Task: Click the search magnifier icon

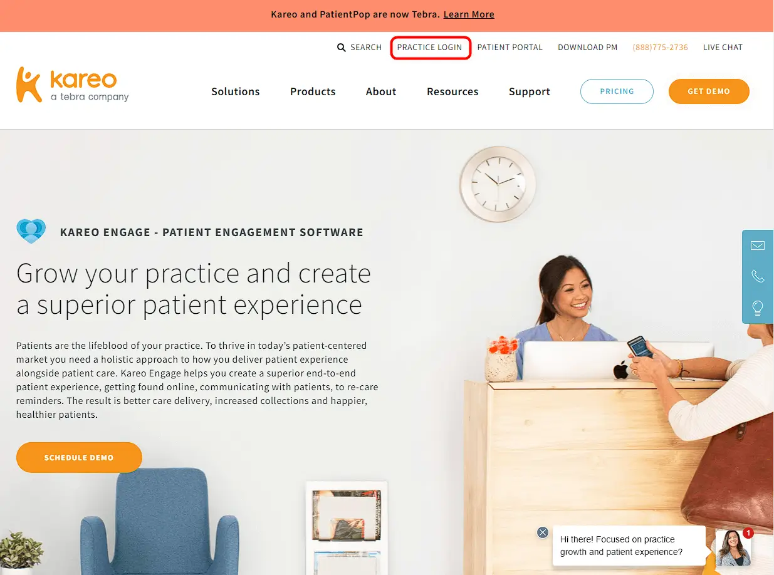Action: [342, 48]
